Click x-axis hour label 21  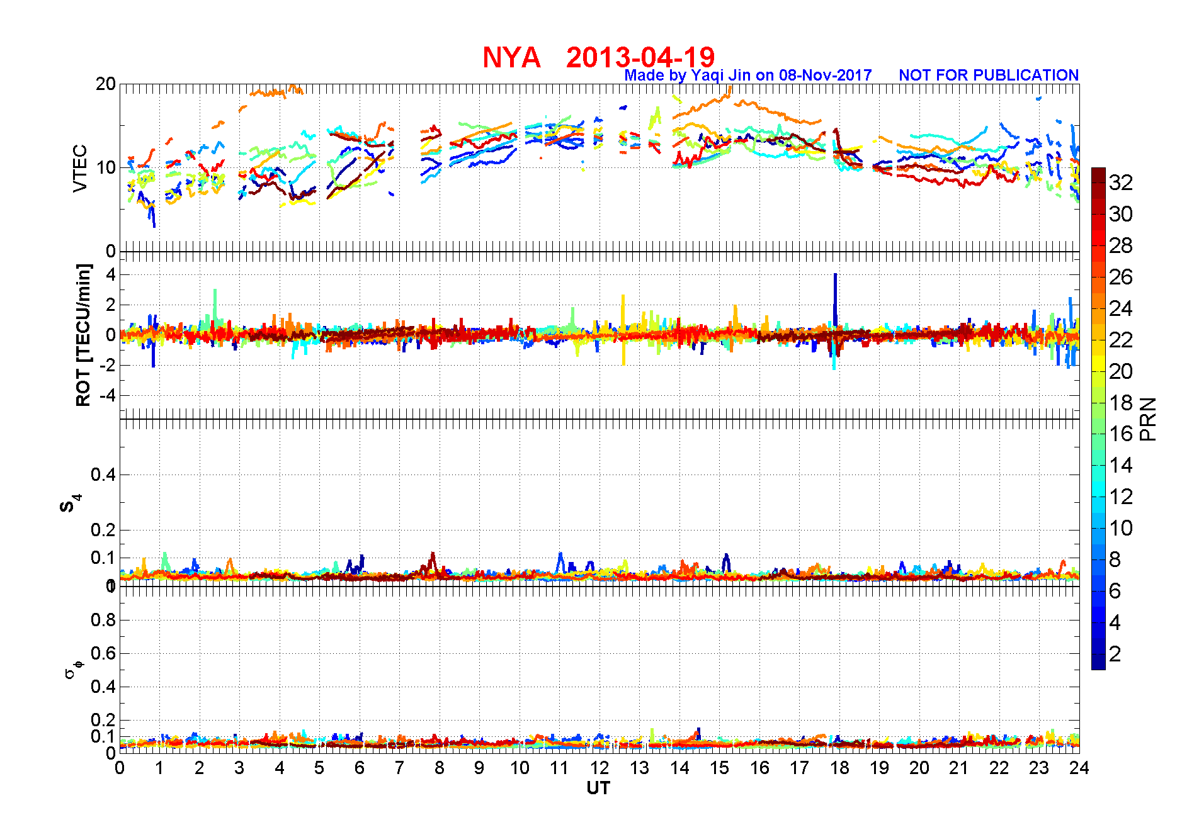tap(959, 768)
